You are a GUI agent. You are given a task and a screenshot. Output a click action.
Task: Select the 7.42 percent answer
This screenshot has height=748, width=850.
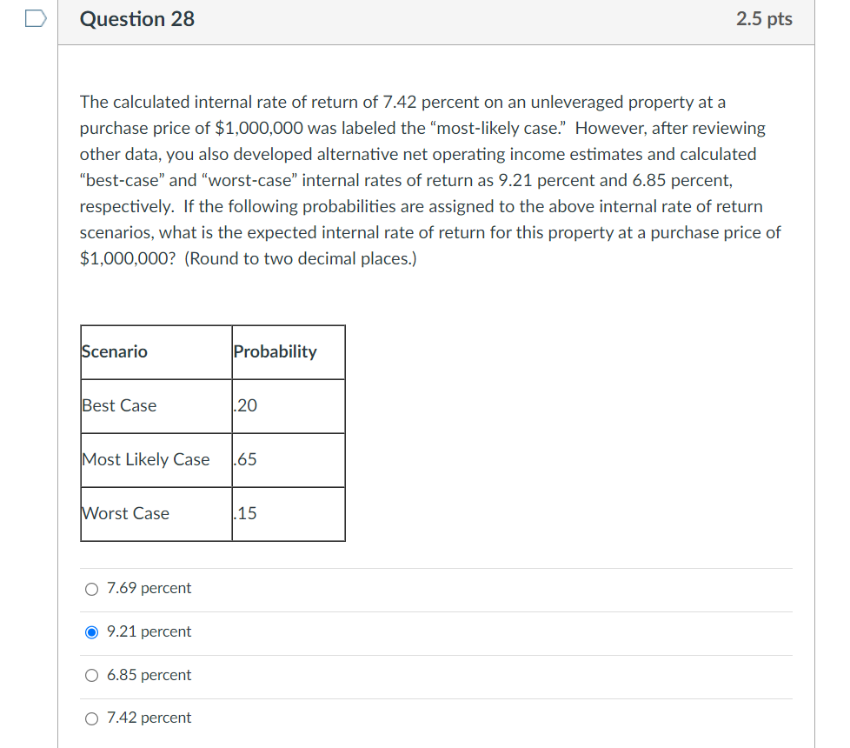point(91,718)
